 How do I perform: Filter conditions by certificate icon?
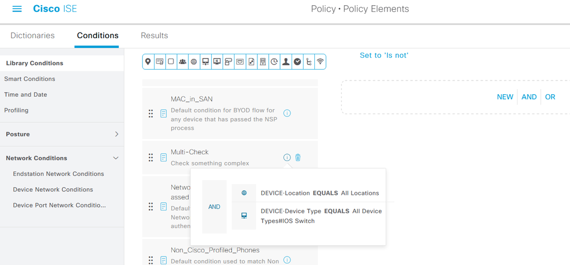(160, 62)
